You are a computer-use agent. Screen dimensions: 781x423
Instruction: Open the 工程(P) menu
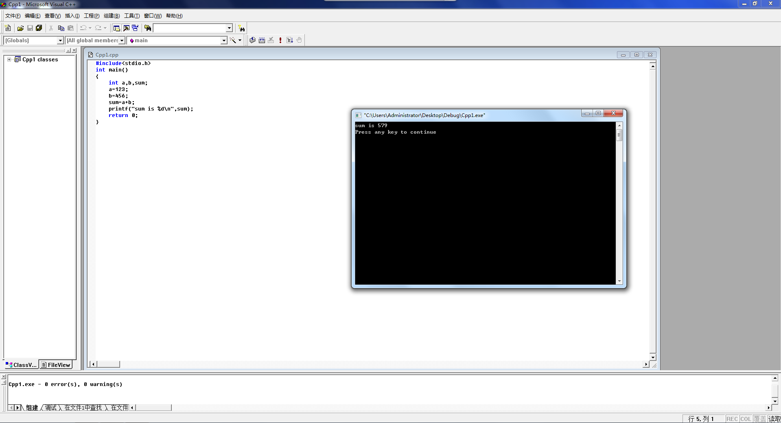(92, 16)
